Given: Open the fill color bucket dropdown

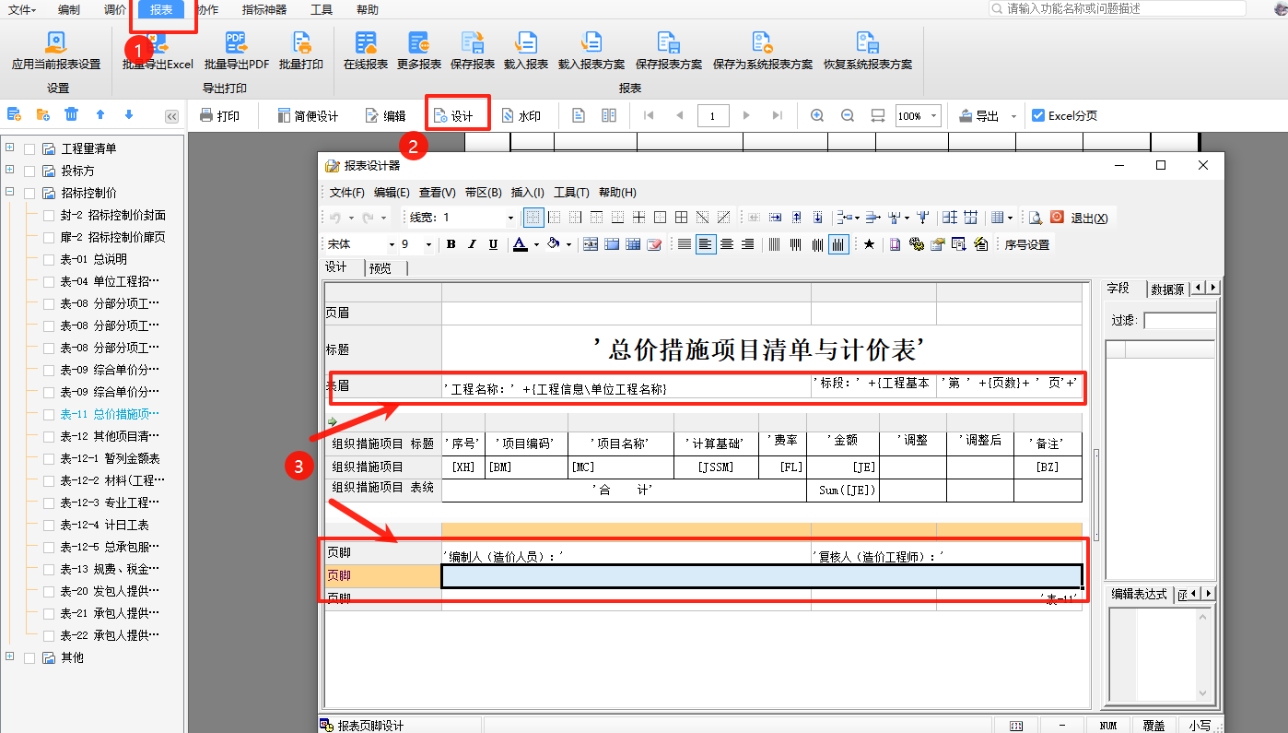Looking at the screenshot, I should tap(568, 244).
